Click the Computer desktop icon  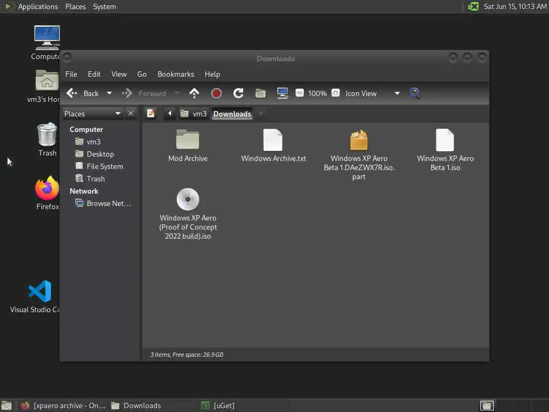pos(47,42)
